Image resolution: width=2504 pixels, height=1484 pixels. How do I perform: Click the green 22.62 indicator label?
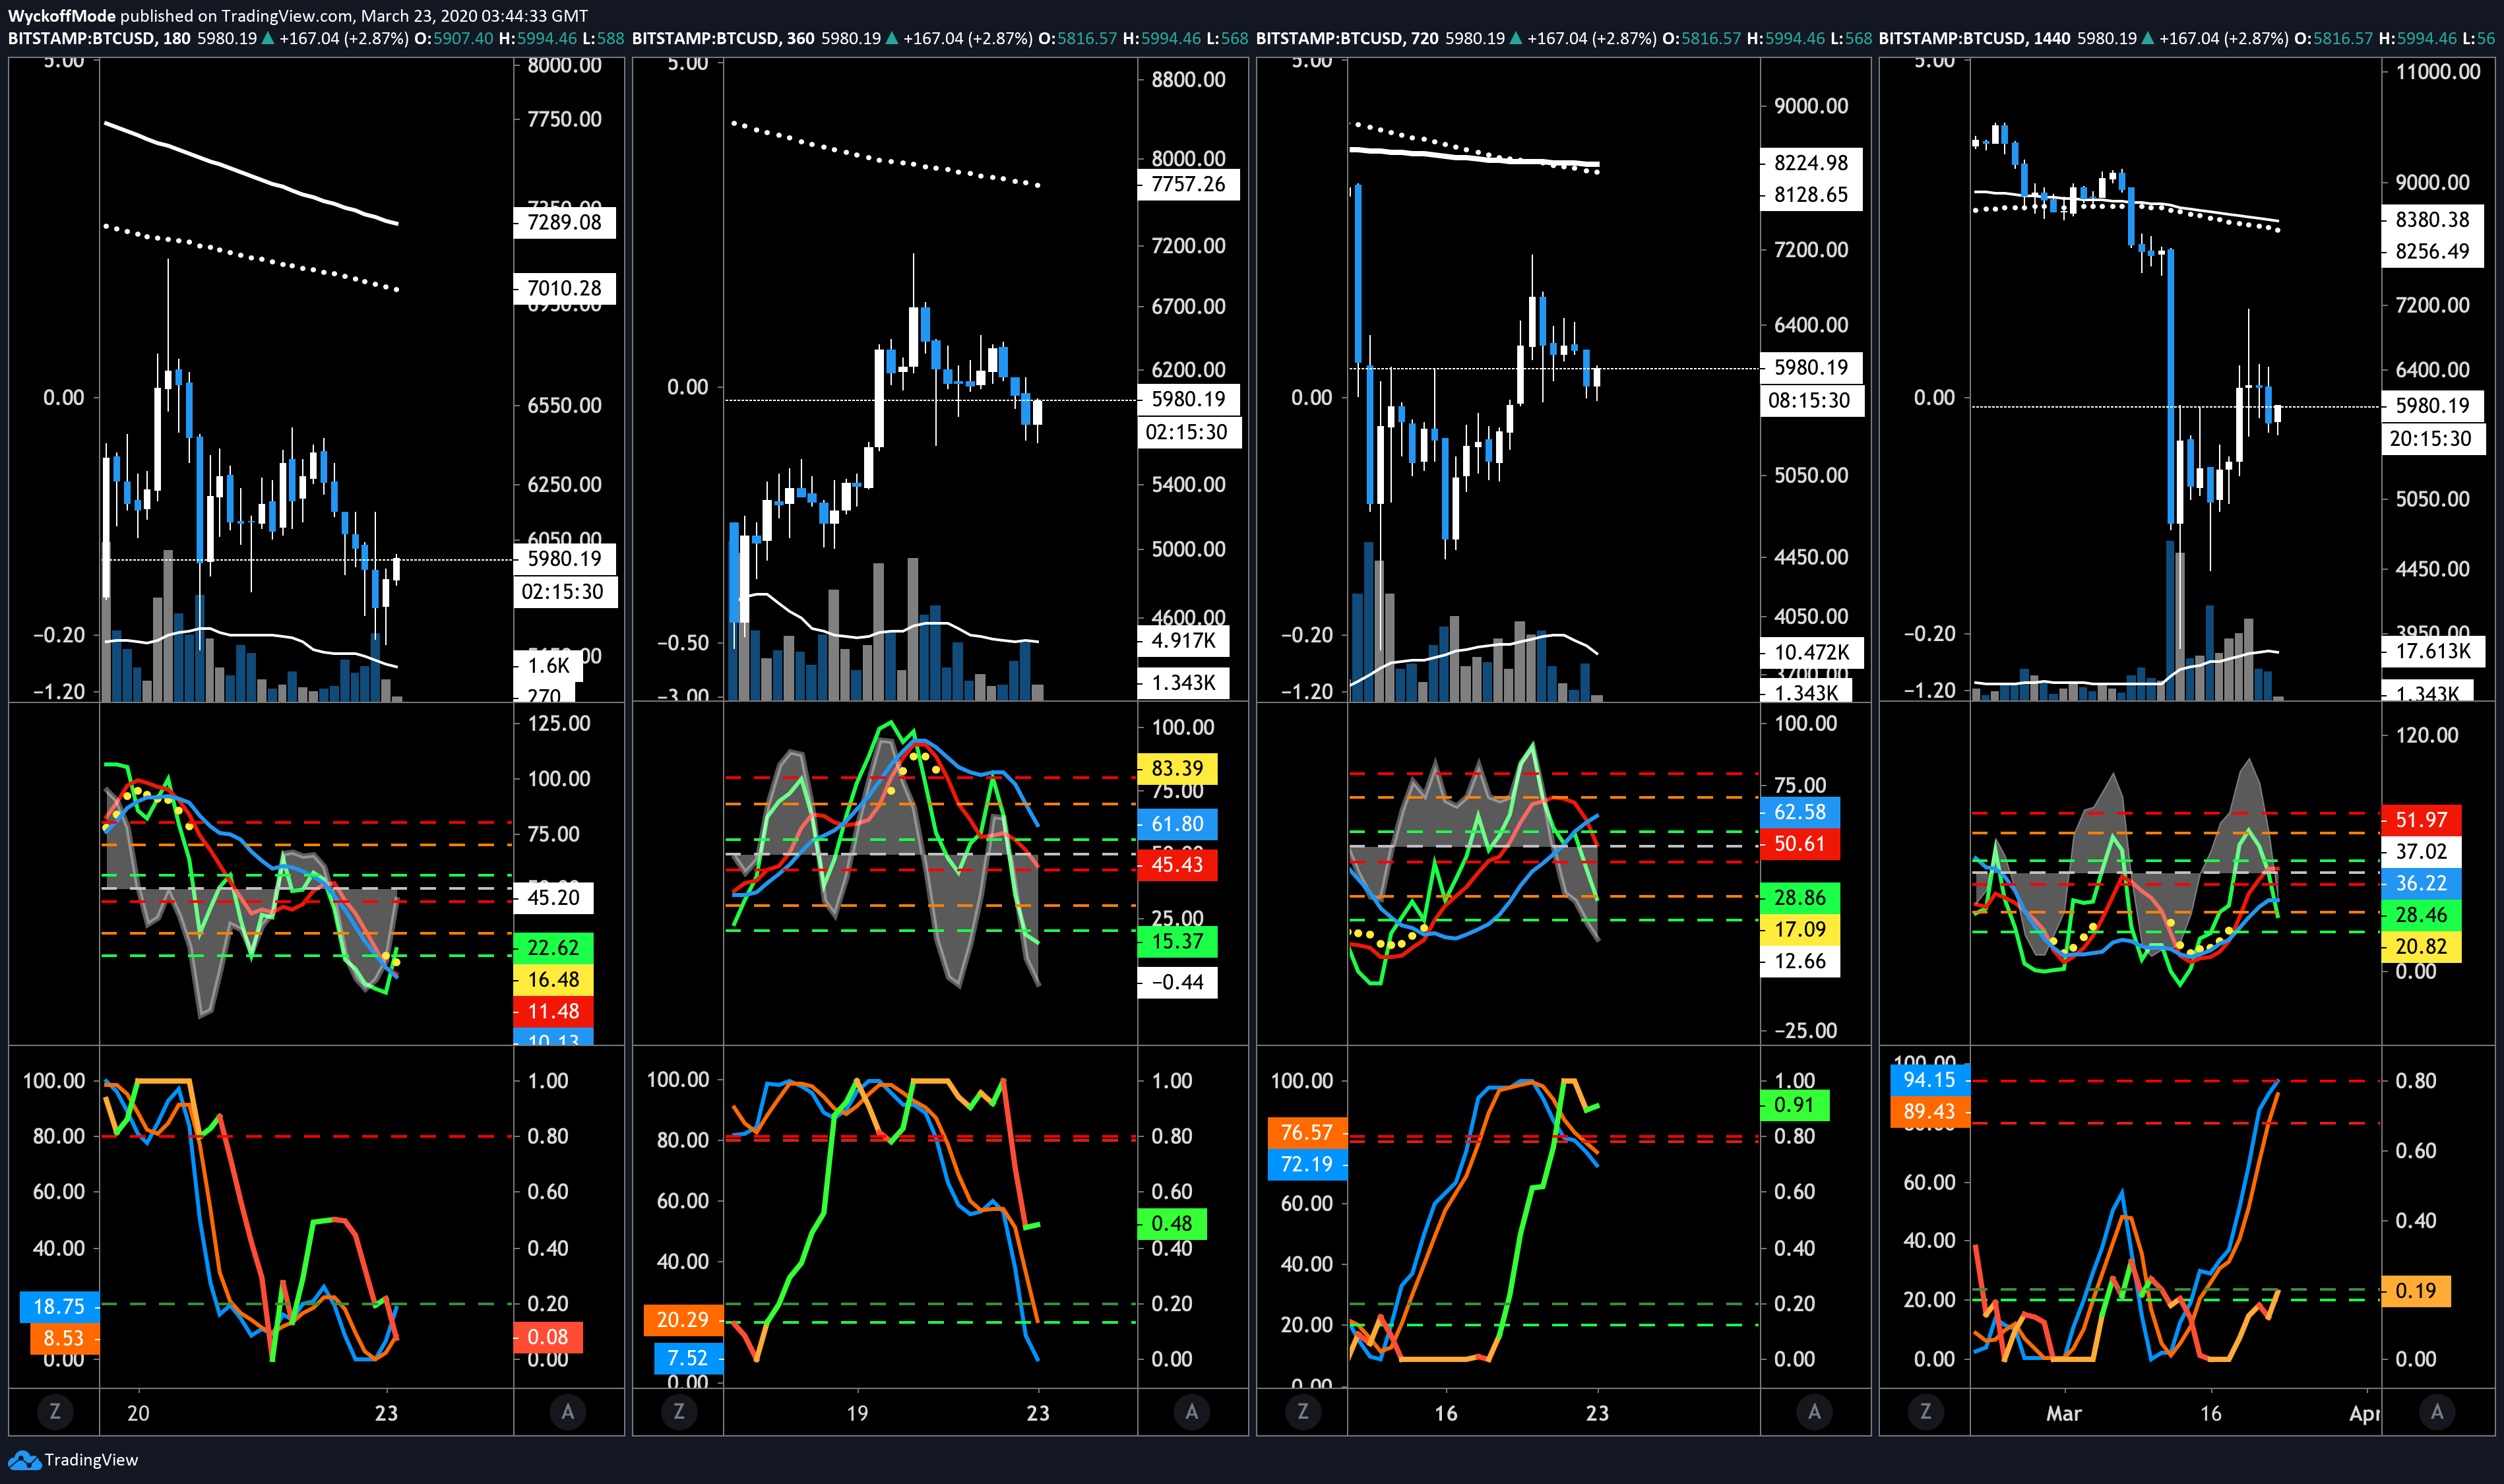coord(554,947)
